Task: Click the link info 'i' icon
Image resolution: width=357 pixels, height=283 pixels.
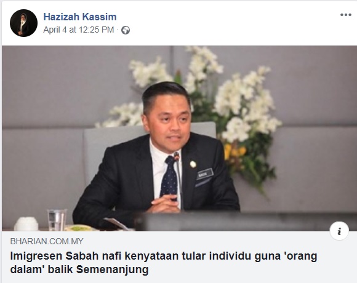Action: point(339,231)
